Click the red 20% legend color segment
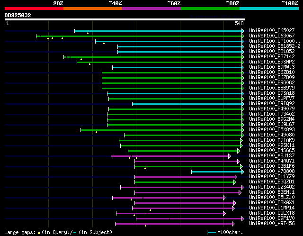 pyautogui.click(x=34, y=9)
